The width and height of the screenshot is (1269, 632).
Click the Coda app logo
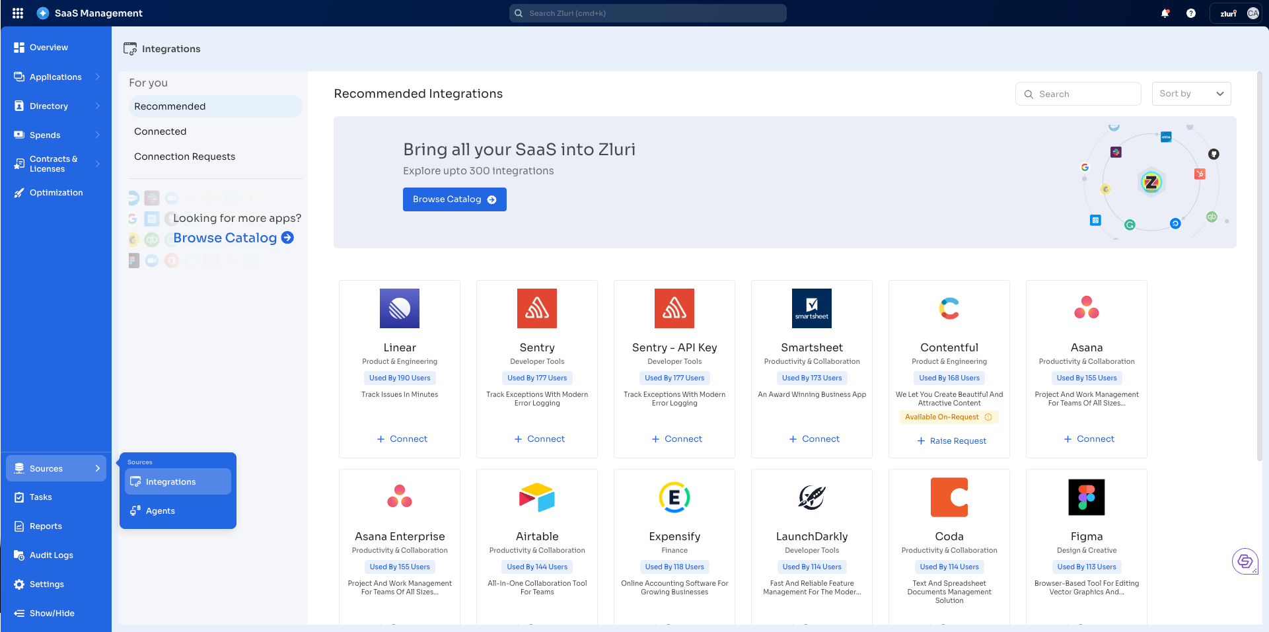[949, 497]
